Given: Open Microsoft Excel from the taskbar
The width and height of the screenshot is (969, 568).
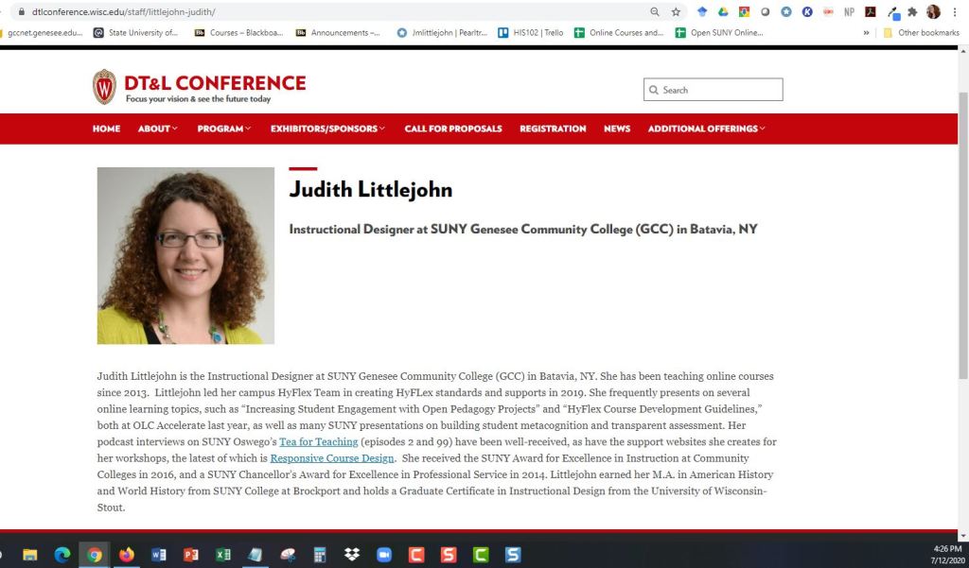Looking at the screenshot, I should pos(224,555).
